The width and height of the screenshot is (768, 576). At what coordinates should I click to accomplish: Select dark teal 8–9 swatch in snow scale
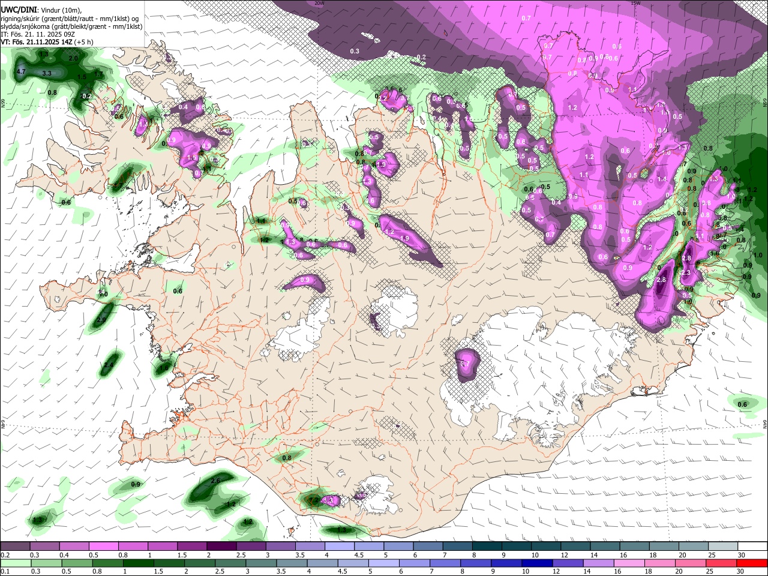pyautogui.click(x=487, y=547)
